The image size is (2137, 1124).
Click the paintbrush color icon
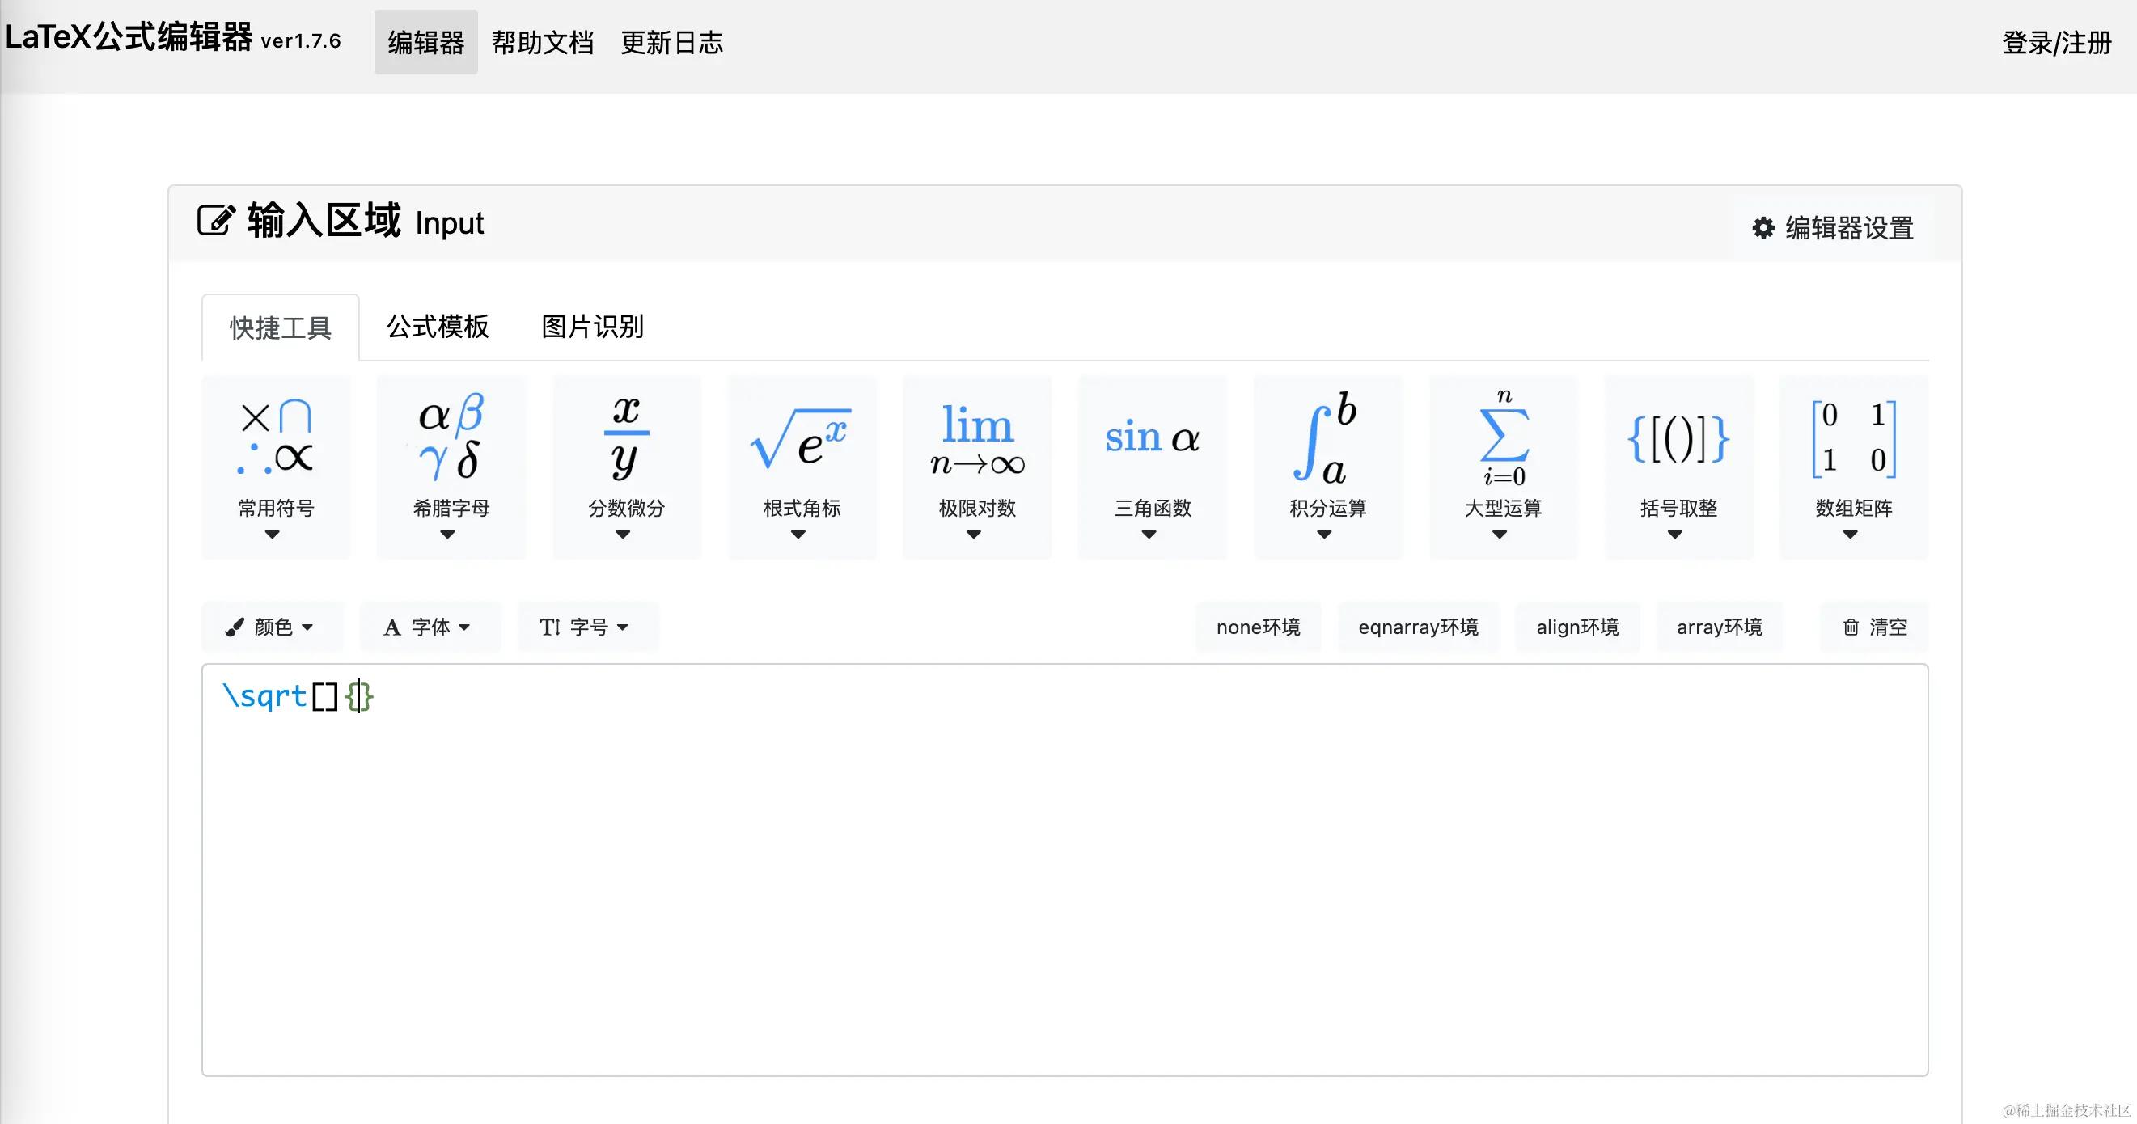235,627
